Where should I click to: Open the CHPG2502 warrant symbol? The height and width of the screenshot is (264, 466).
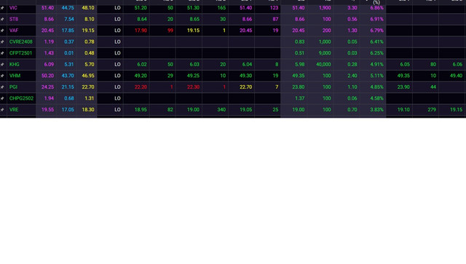pos(21,98)
